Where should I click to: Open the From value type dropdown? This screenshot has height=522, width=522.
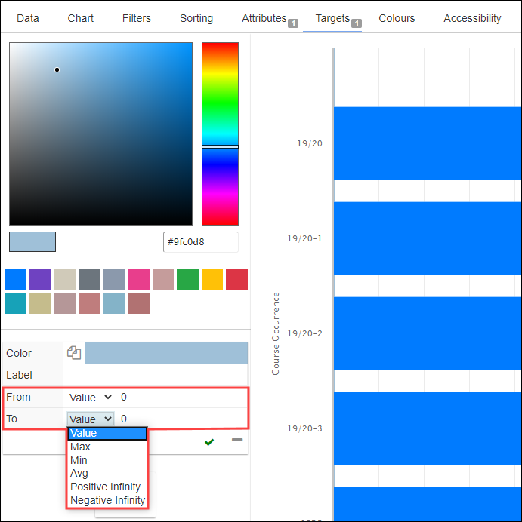click(90, 397)
